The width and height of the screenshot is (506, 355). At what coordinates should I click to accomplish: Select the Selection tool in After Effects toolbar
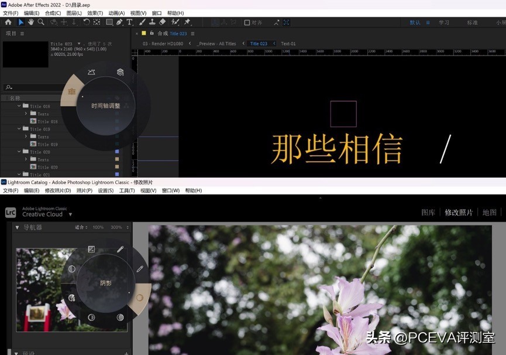click(22, 22)
